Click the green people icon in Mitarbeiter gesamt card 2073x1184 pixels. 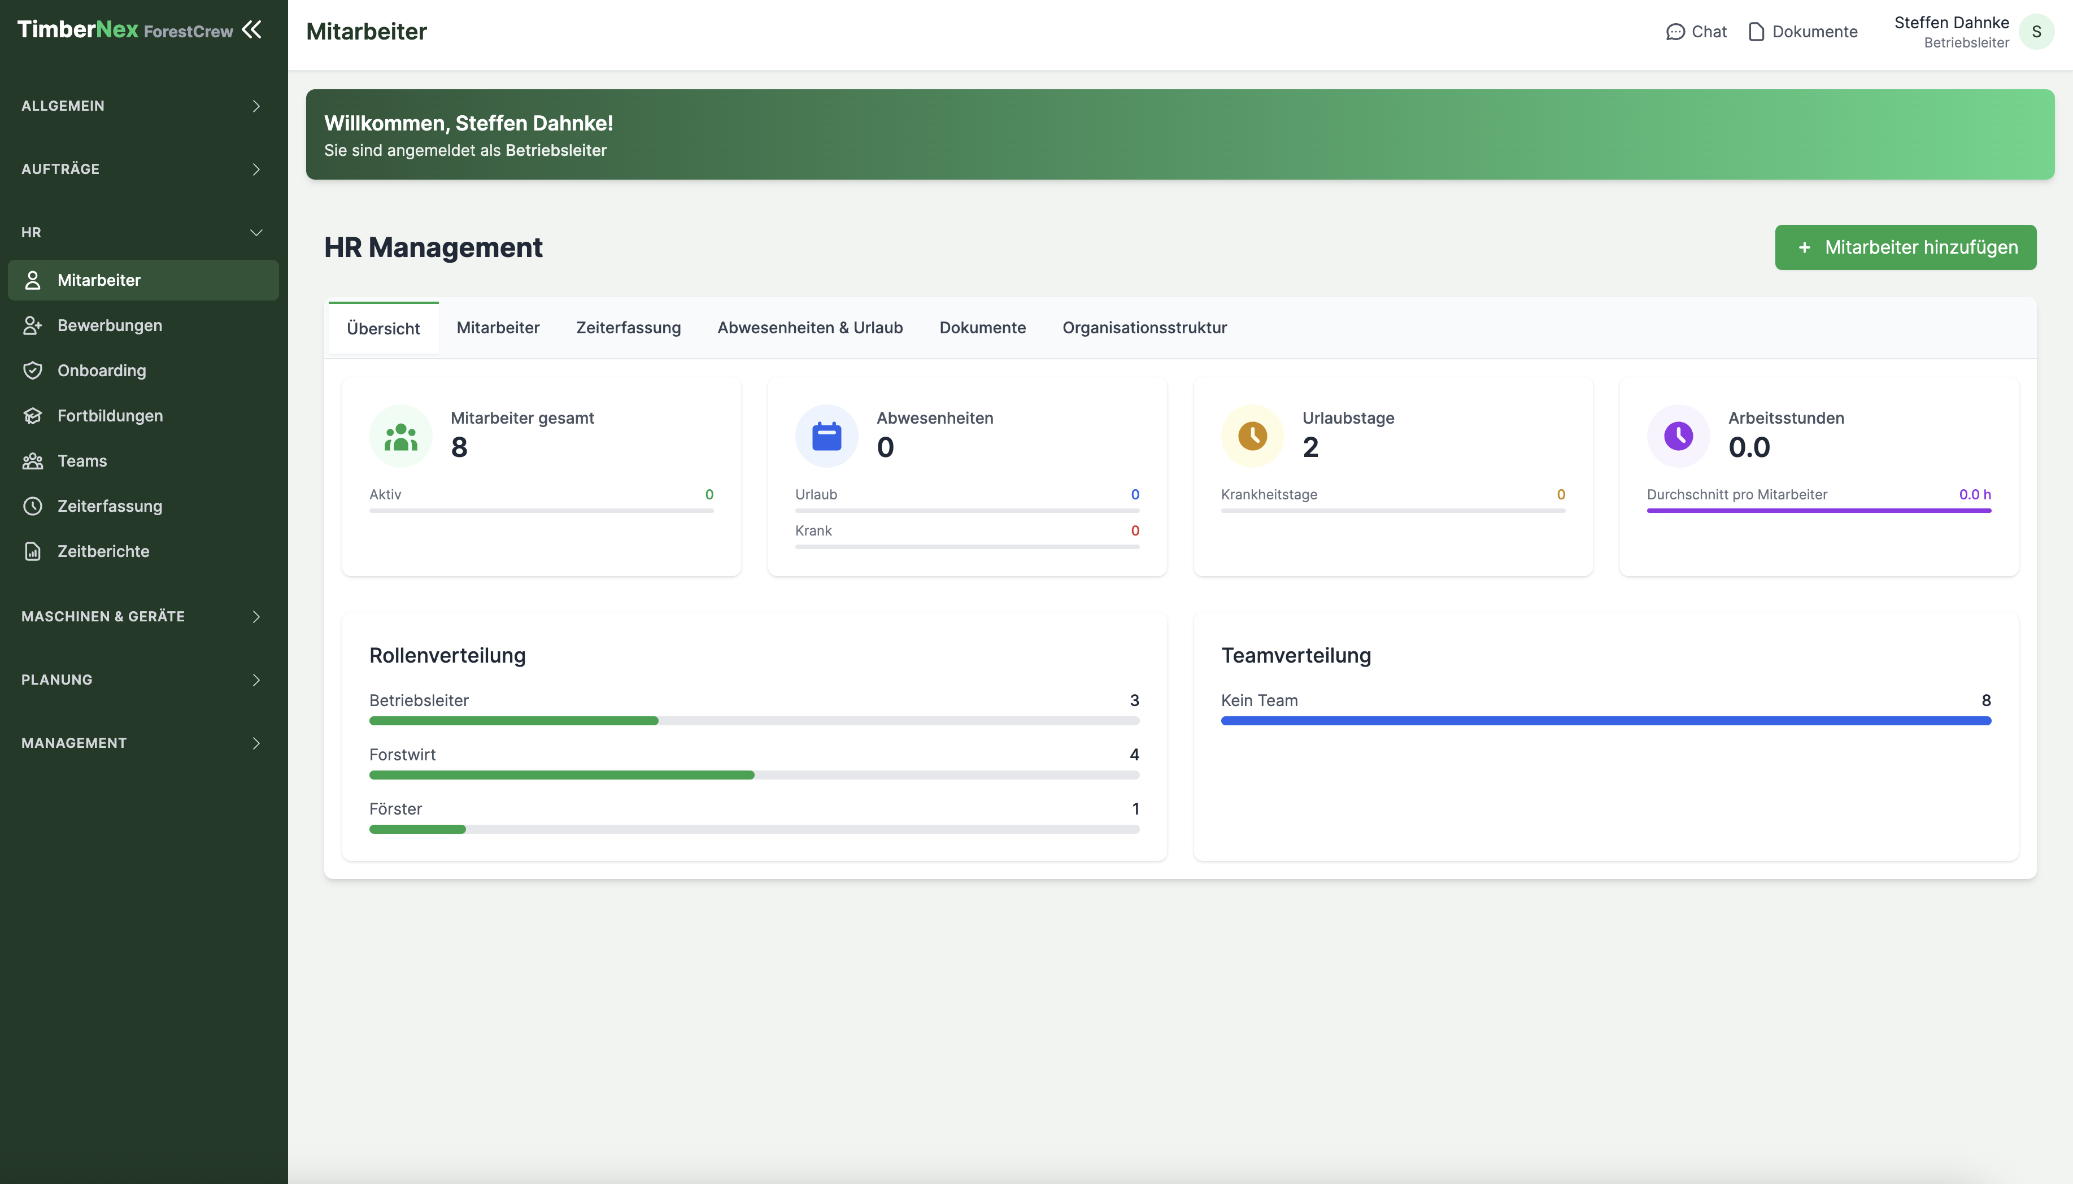point(401,437)
